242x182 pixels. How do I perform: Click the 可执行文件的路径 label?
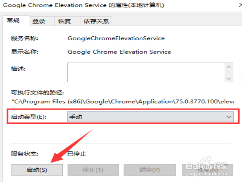tap(37, 93)
